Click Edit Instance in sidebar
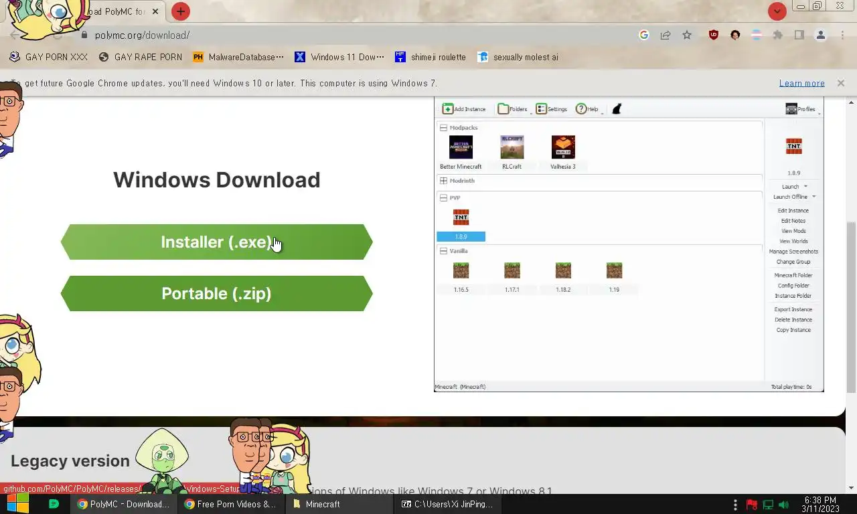The image size is (857, 514). [x=793, y=211]
